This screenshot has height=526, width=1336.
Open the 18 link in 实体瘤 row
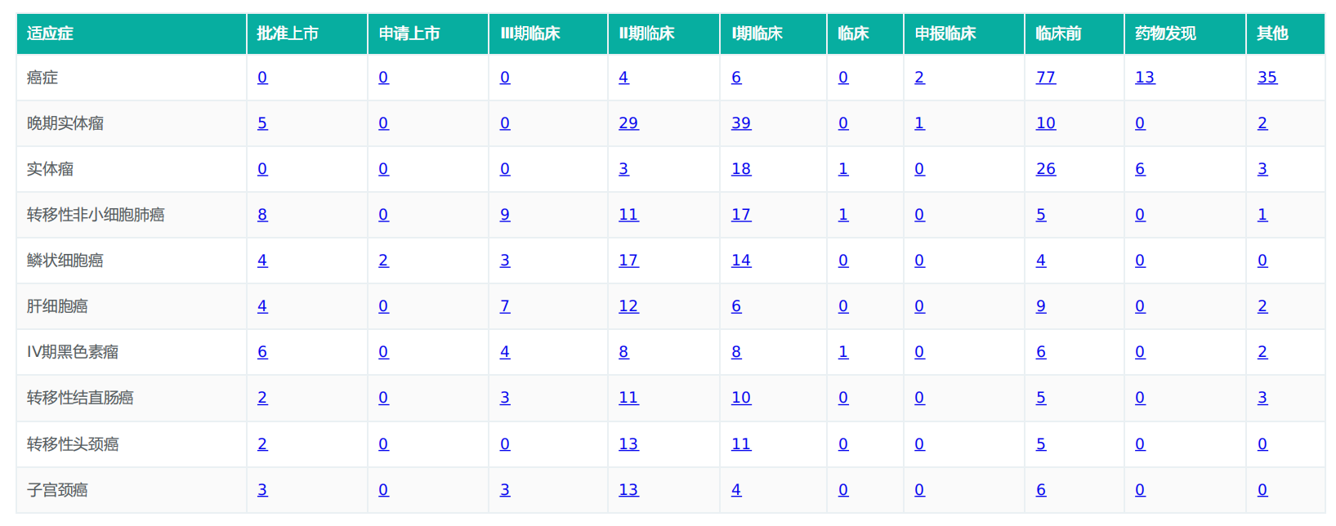tap(740, 169)
